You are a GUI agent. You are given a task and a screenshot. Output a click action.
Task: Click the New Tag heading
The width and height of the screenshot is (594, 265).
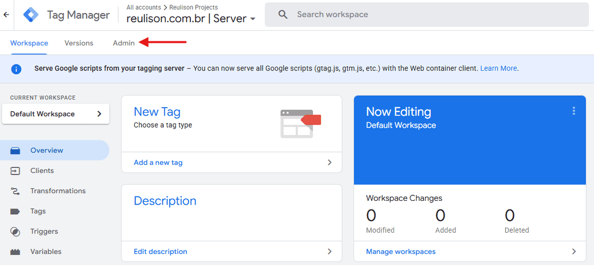157,112
